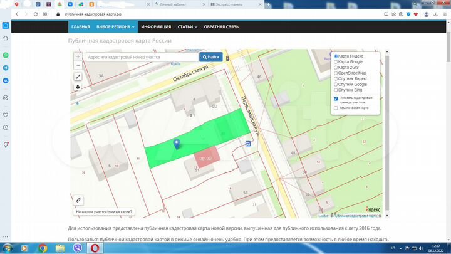The height and width of the screenshot is (254, 451).
Task: Open Telegram in Opera sidebar
Action: [x=6, y=68]
